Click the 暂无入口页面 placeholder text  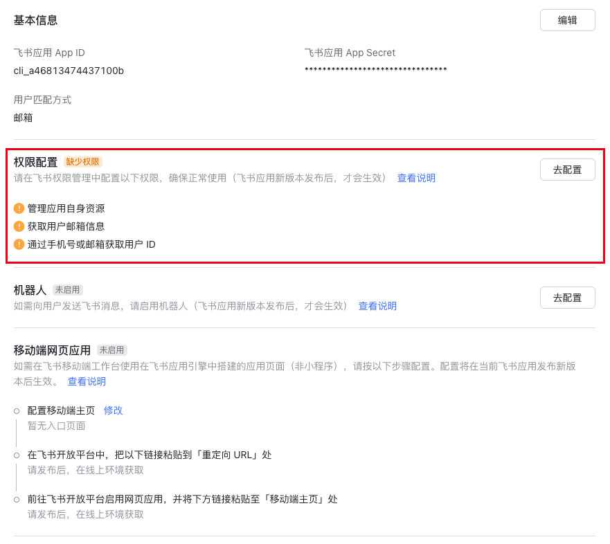click(56, 426)
